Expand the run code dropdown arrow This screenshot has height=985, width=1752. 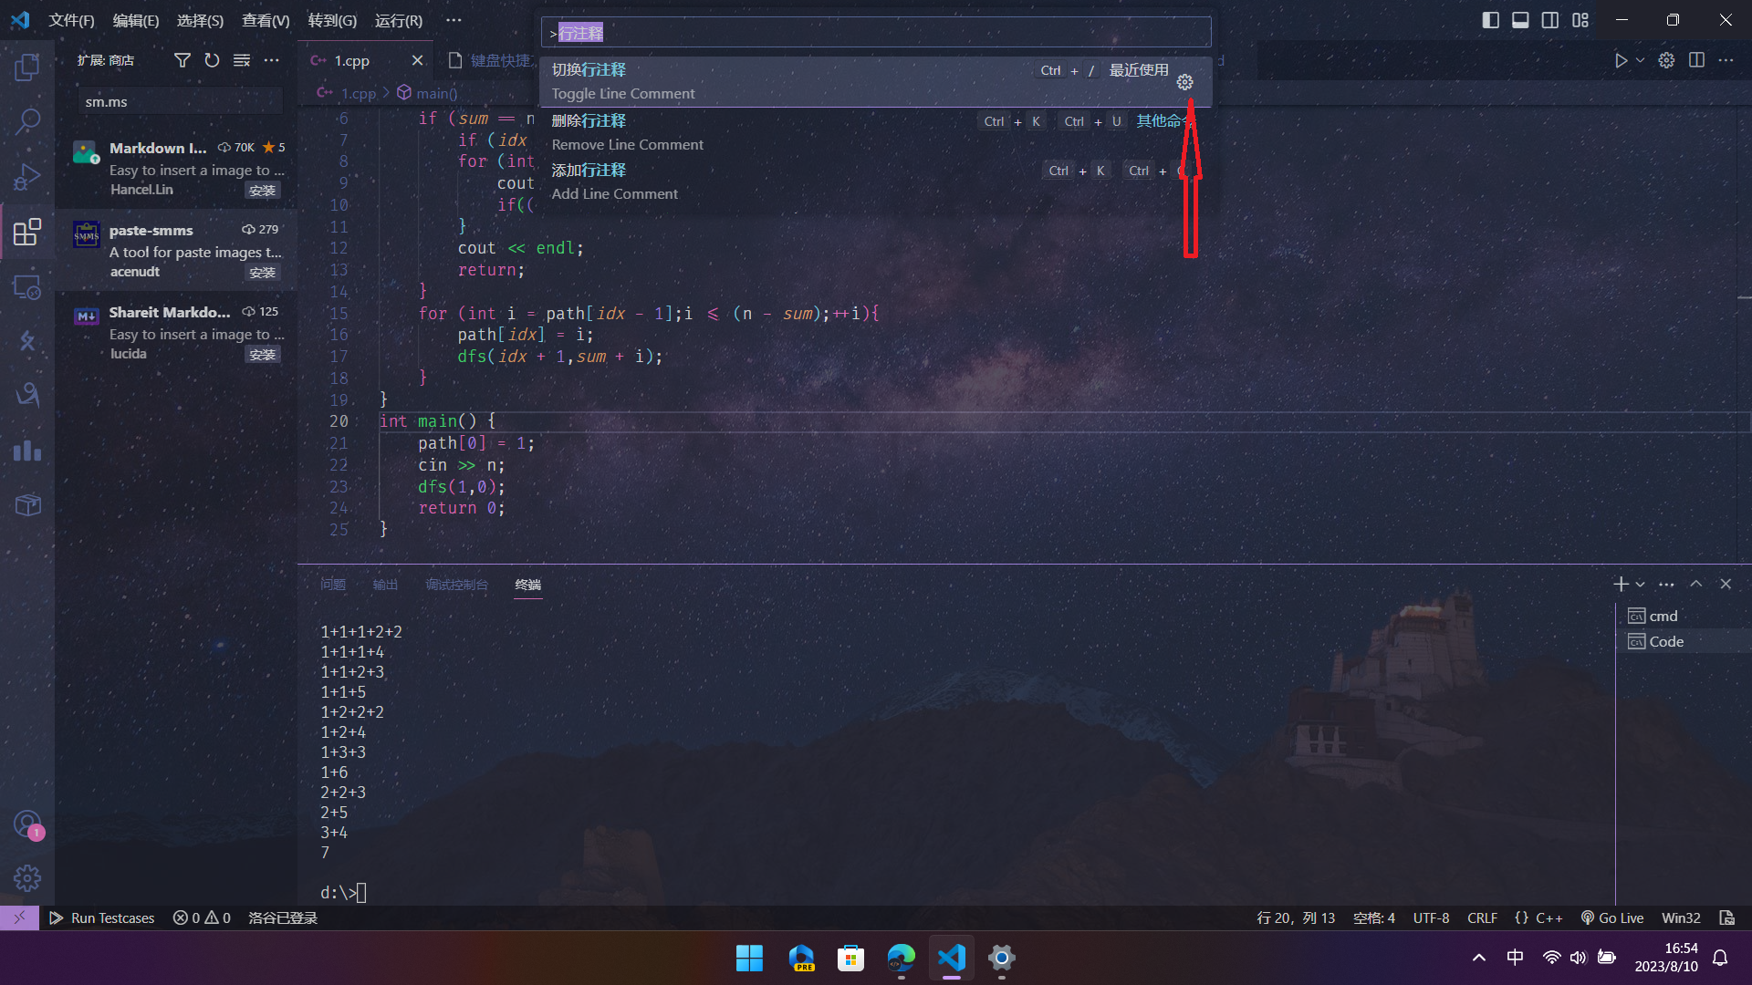click(x=1640, y=60)
